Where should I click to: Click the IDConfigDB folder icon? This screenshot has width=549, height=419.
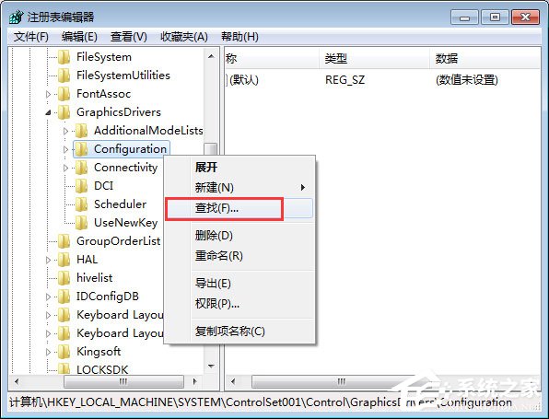64,297
